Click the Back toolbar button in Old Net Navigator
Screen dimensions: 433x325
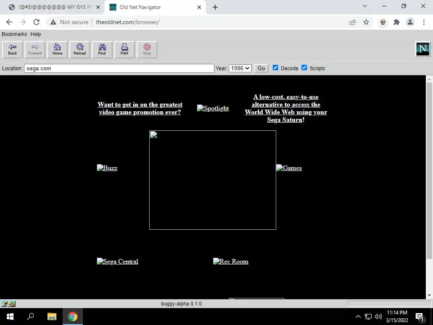point(12,50)
